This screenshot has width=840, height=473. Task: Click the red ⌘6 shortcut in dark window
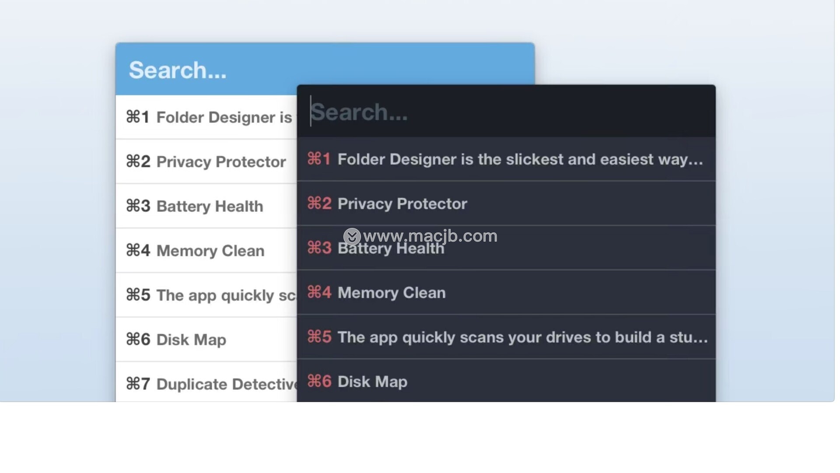coord(319,381)
